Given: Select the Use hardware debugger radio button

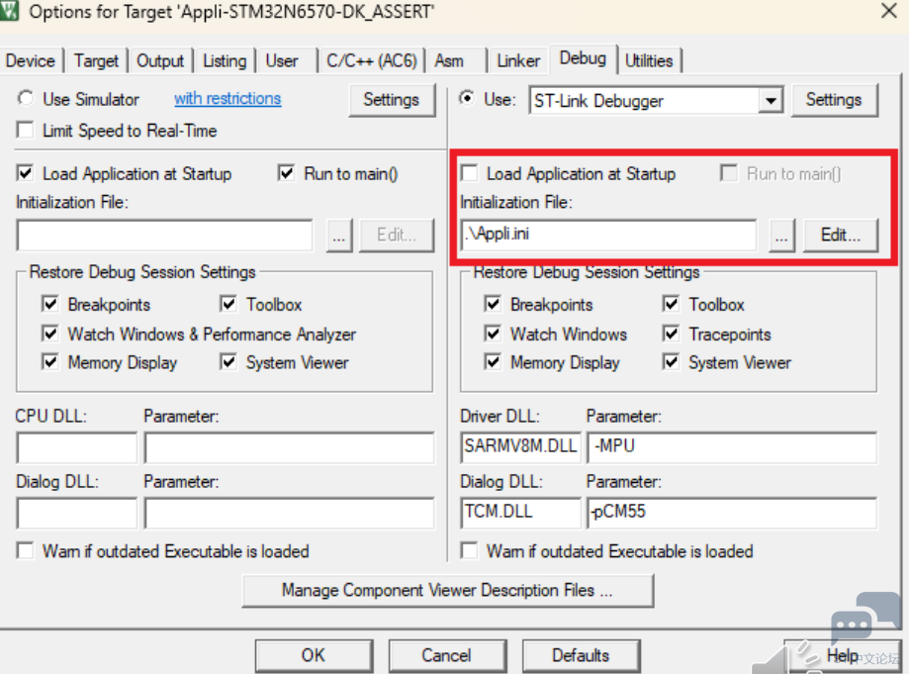Looking at the screenshot, I should pos(467,99).
